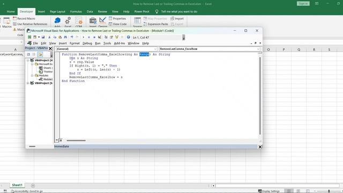Open the Debug menu in VBA editor

click(x=87, y=43)
